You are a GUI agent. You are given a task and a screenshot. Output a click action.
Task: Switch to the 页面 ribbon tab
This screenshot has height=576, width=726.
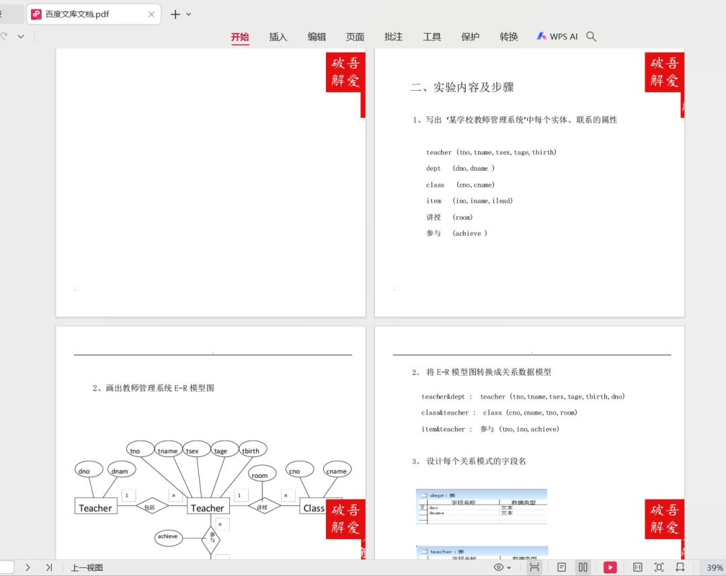355,36
